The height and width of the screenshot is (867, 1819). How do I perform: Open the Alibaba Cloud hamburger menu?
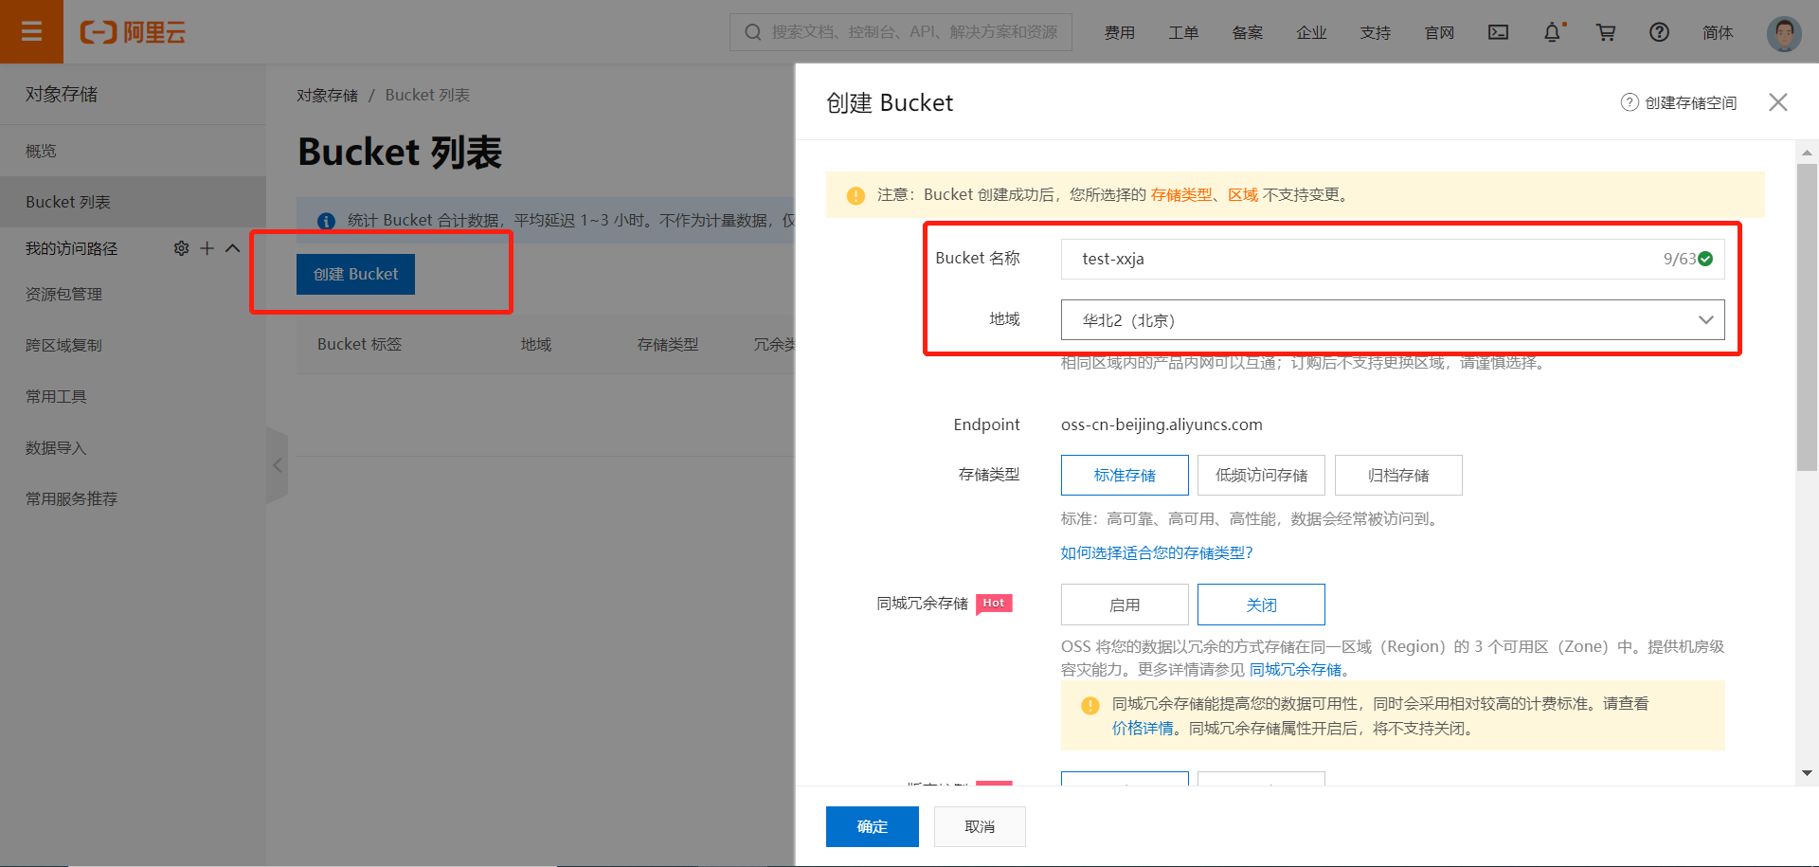pos(31,31)
